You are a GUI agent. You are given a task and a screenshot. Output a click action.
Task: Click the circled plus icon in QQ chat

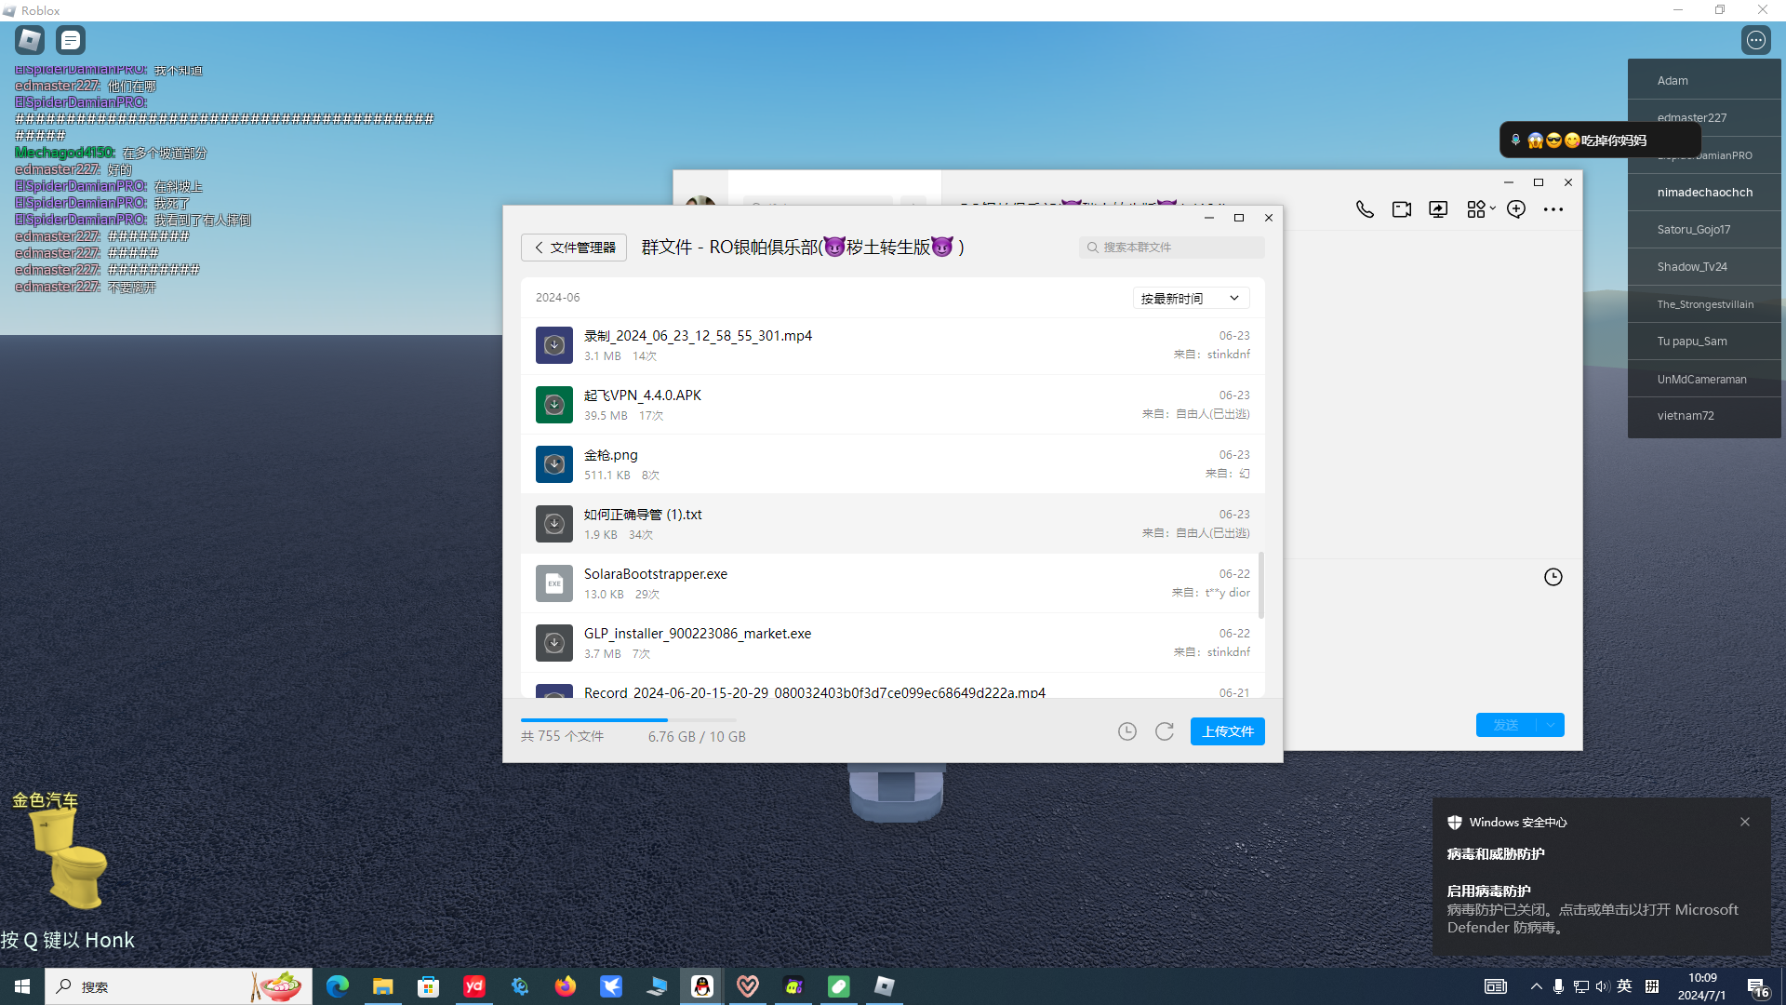coord(1516,209)
